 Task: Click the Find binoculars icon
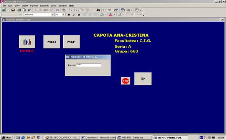(98, 10)
